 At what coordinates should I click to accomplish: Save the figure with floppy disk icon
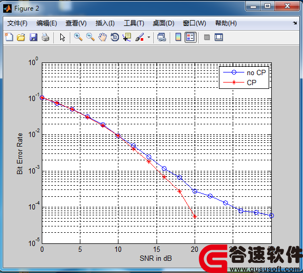pos(33,37)
